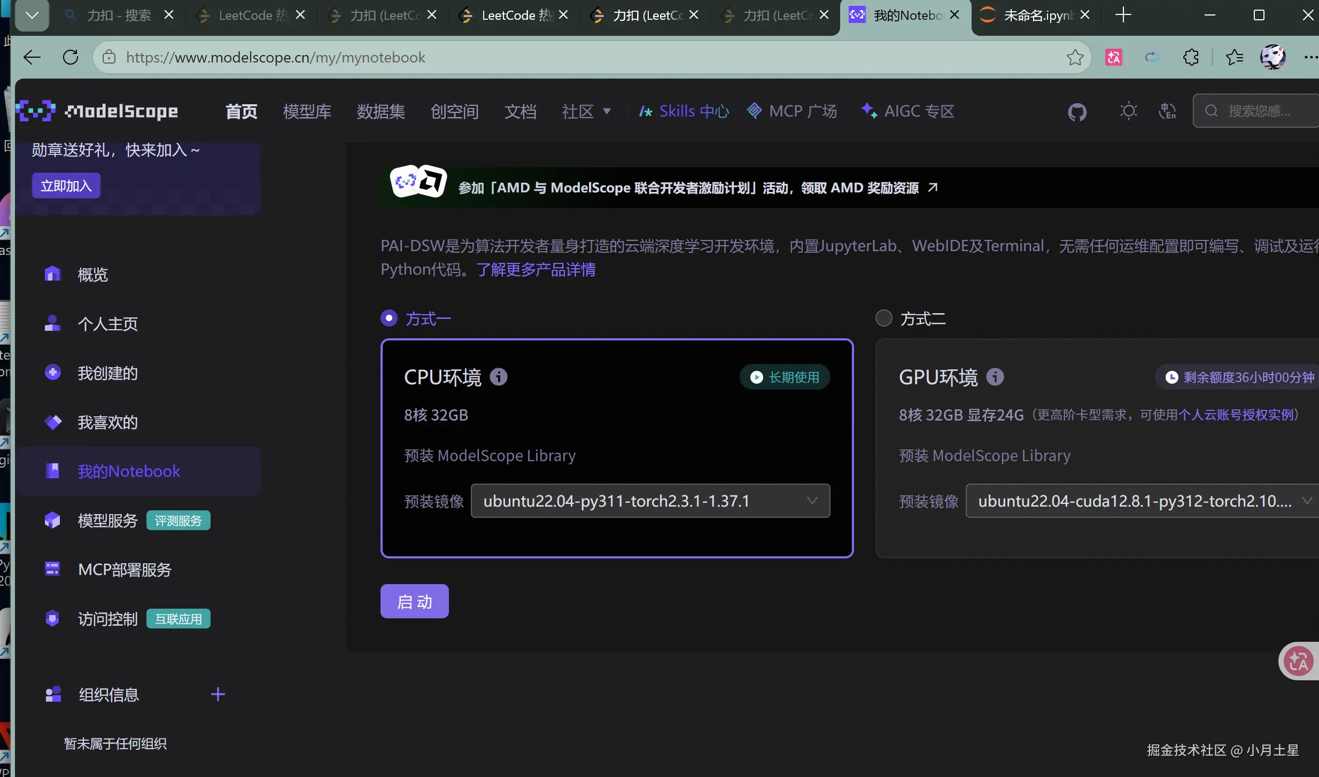Click the 启动 button
This screenshot has width=1319, height=777.
click(415, 601)
